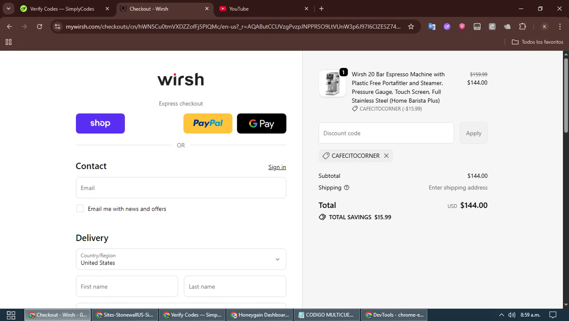Open the red shield extension icon
Screen dimensions: 569x321
[462, 27]
